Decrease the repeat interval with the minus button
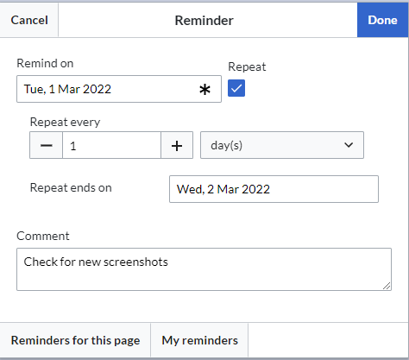The image size is (409, 360). point(46,145)
